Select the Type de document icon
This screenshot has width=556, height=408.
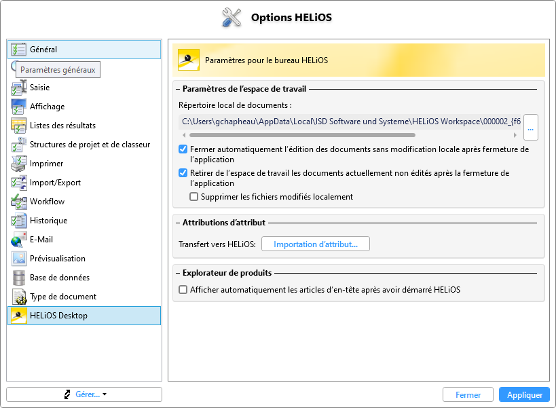point(19,297)
